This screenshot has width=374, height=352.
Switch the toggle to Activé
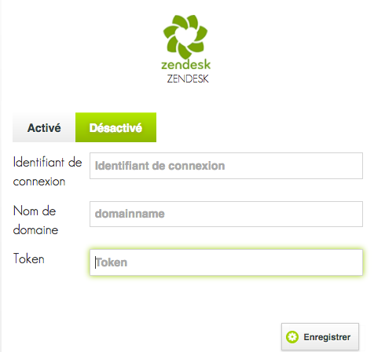coord(44,127)
